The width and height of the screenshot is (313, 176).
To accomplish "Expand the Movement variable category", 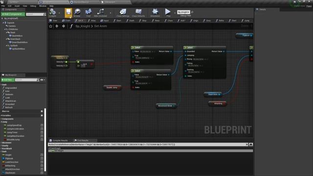I will click(x=1, y=143).
